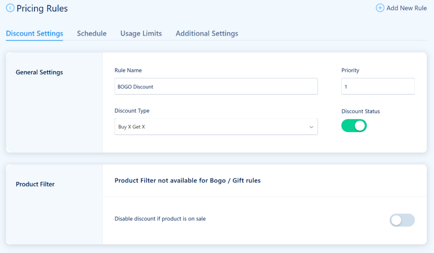
Task: Enable the disable discount if product on sale toggle
Action: (x=402, y=220)
